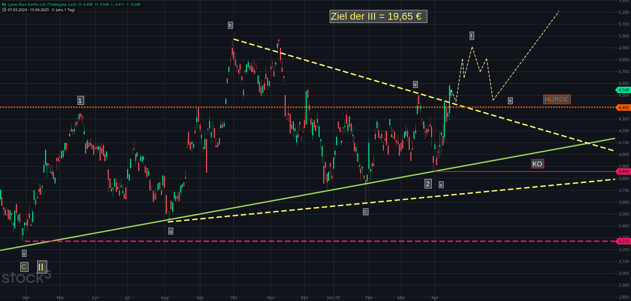Click the candlestick chart icon beside Lynas title
This screenshot has width=631, height=301.
pyautogui.click(x=4, y=4)
